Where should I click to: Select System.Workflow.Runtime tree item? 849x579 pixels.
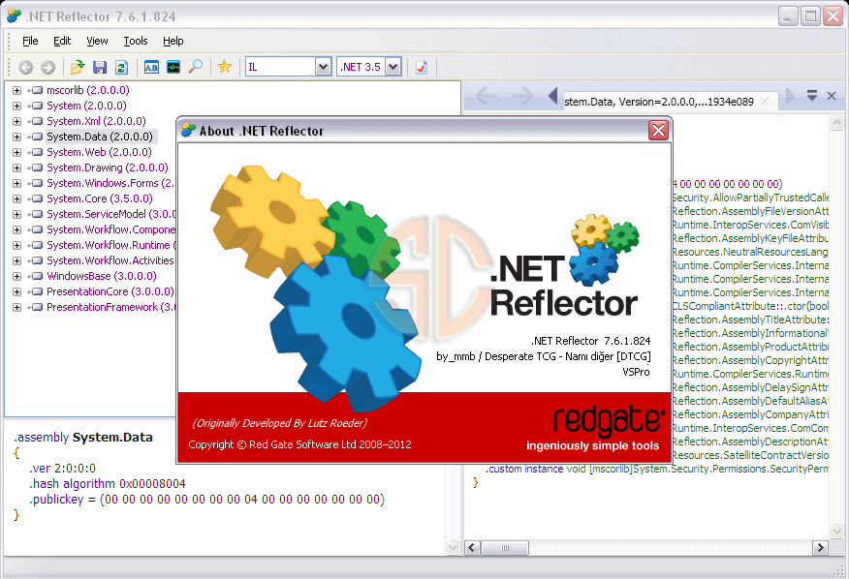[x=111, y=245]
